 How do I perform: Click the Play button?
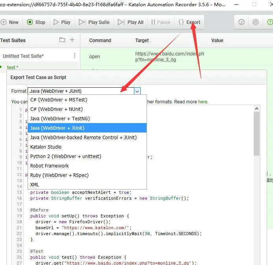(62, 22)
